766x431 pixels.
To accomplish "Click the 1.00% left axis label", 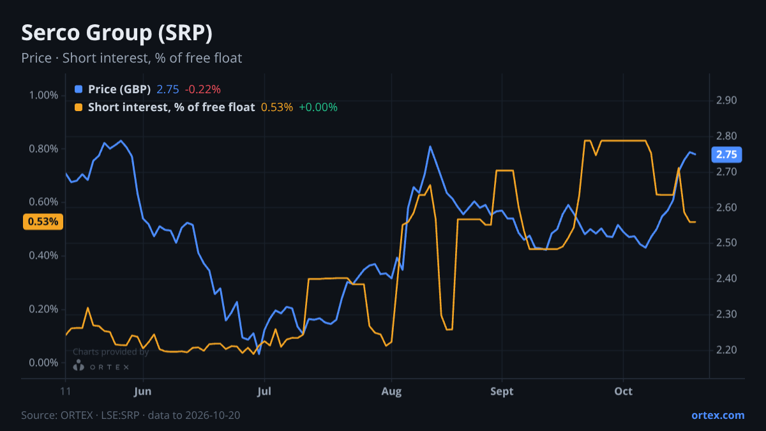I will click(44, 96).
